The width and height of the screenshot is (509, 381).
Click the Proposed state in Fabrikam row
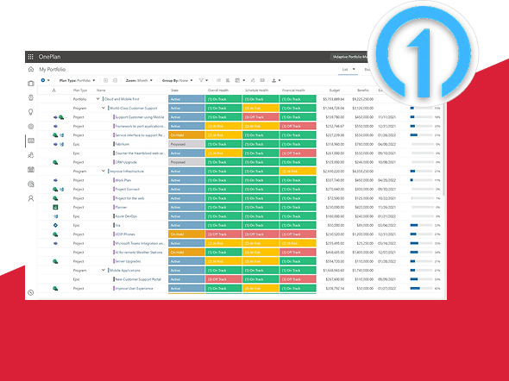click(x=186, y=144)
